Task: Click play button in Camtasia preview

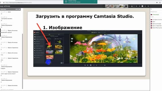Action: pos(91,65)
